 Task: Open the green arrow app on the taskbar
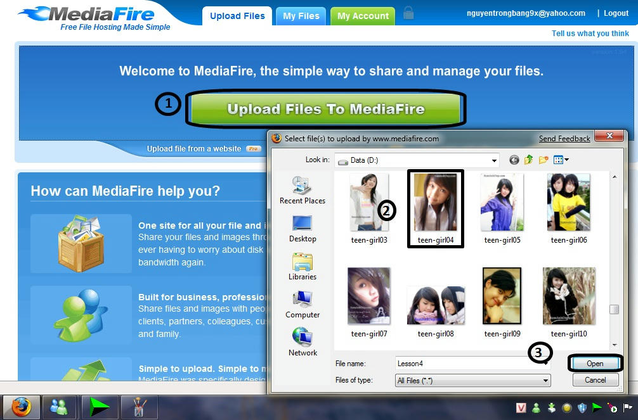[100, 407]
